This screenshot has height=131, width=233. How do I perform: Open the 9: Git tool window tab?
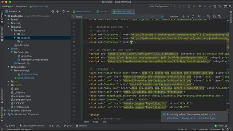coord(68,126)
